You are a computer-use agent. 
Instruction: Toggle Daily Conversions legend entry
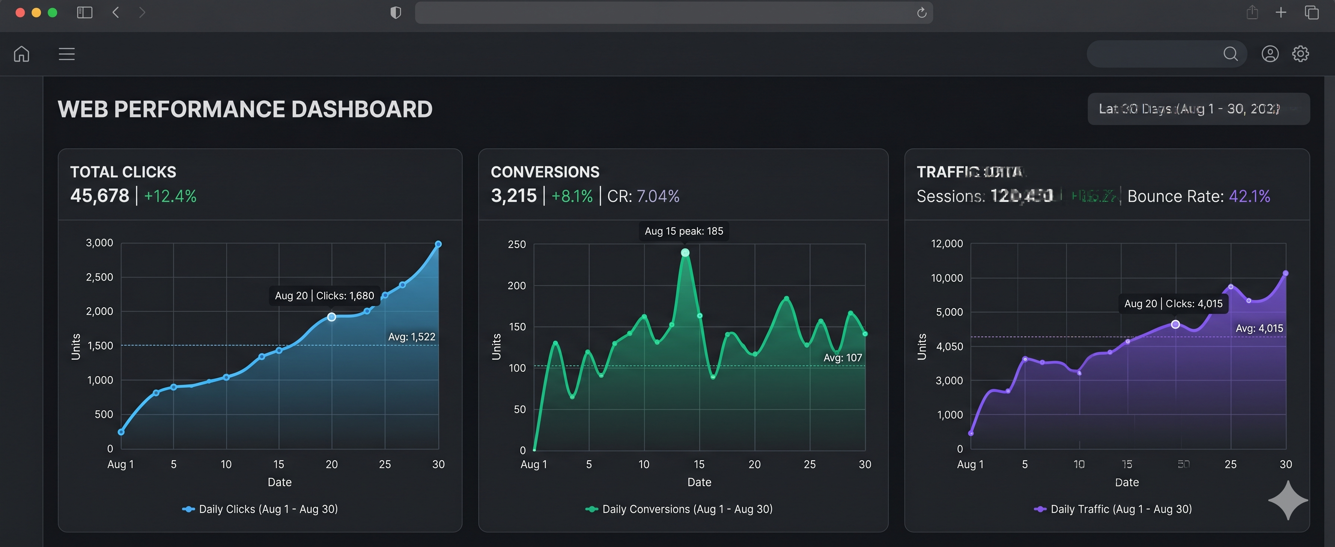point(678,509)
